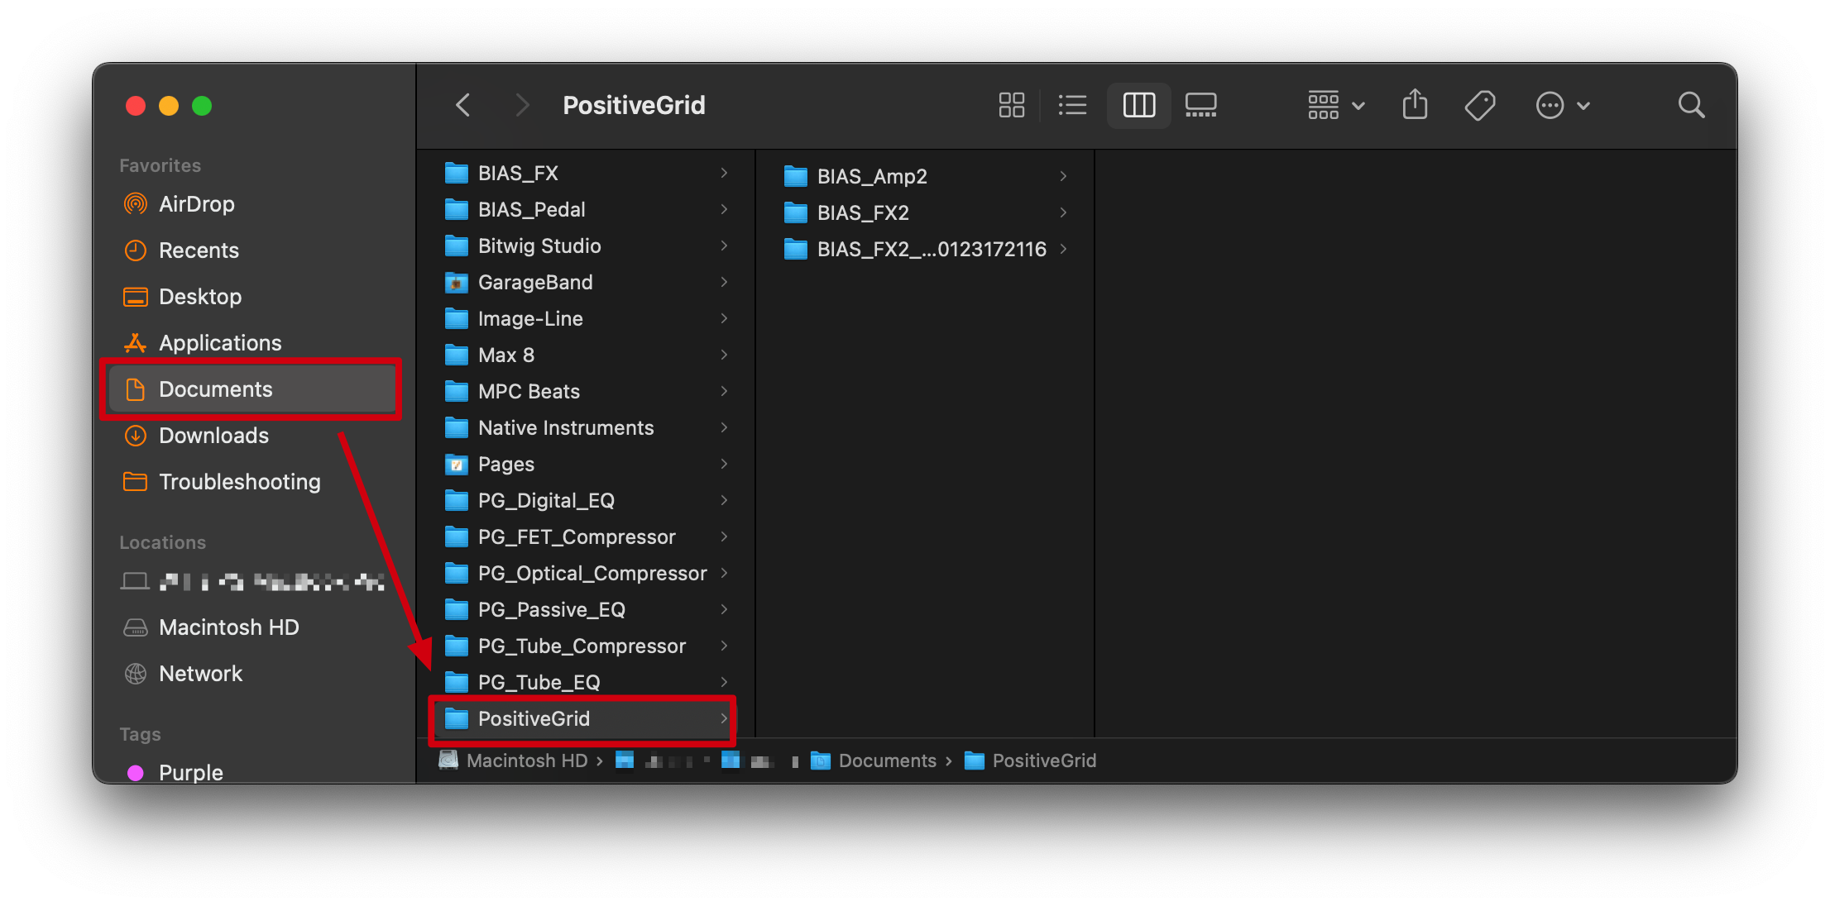Select Recents in the Favorites sidebar
1830x906 pixels.
(x=199, y=250)
